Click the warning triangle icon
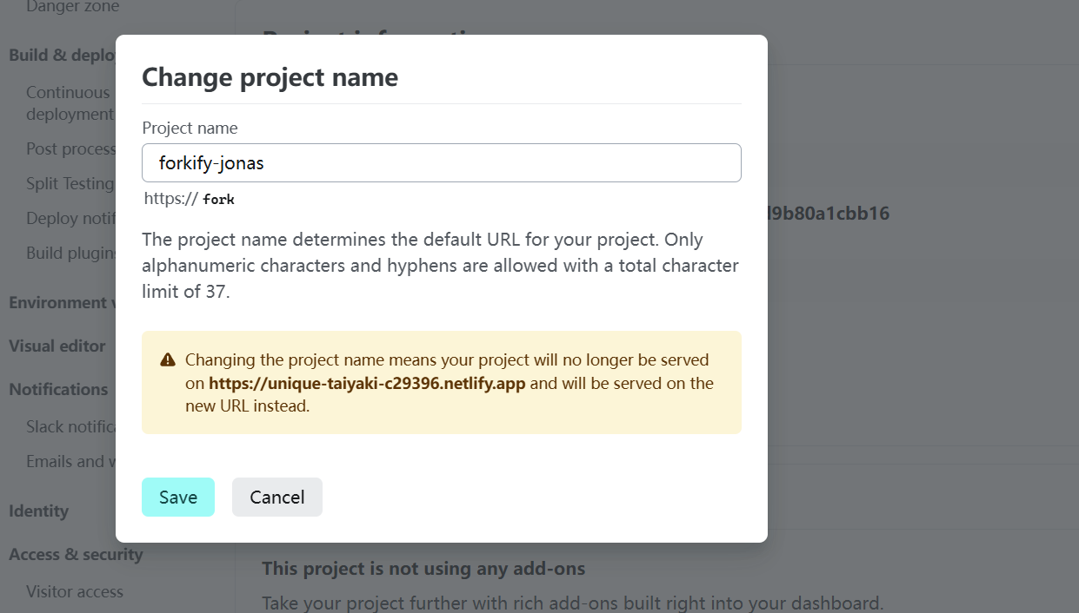This screenshot has height=613, width=1079. tap(168, 359)
